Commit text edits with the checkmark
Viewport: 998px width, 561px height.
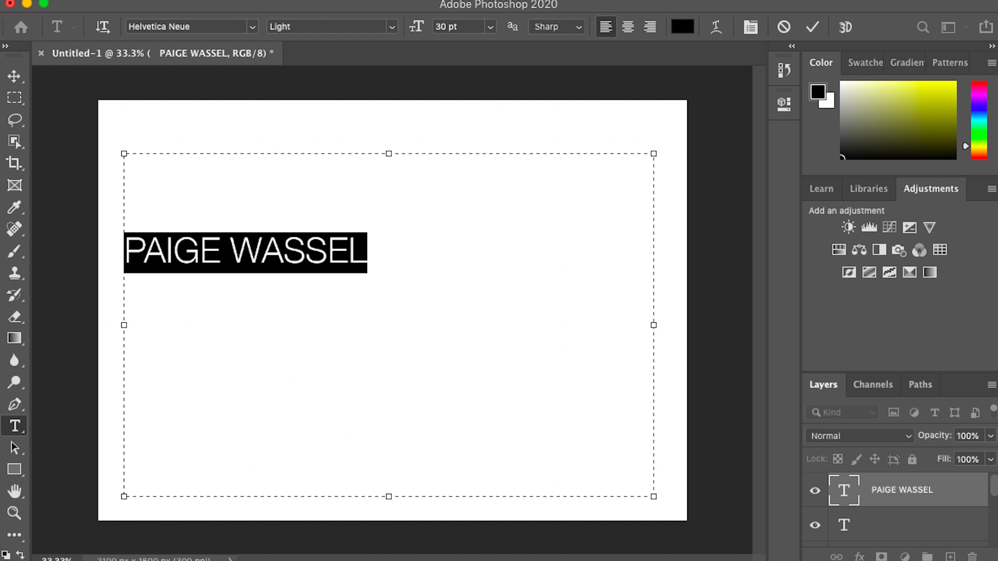tap(812, 27)
